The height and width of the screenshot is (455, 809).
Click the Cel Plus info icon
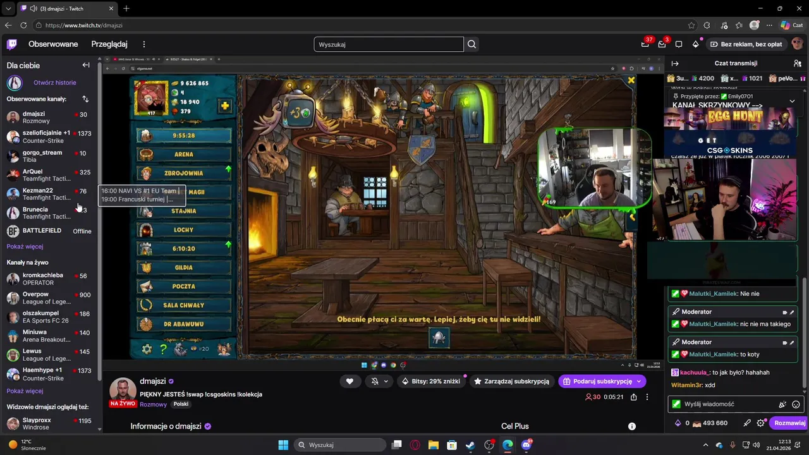[631, 427]
